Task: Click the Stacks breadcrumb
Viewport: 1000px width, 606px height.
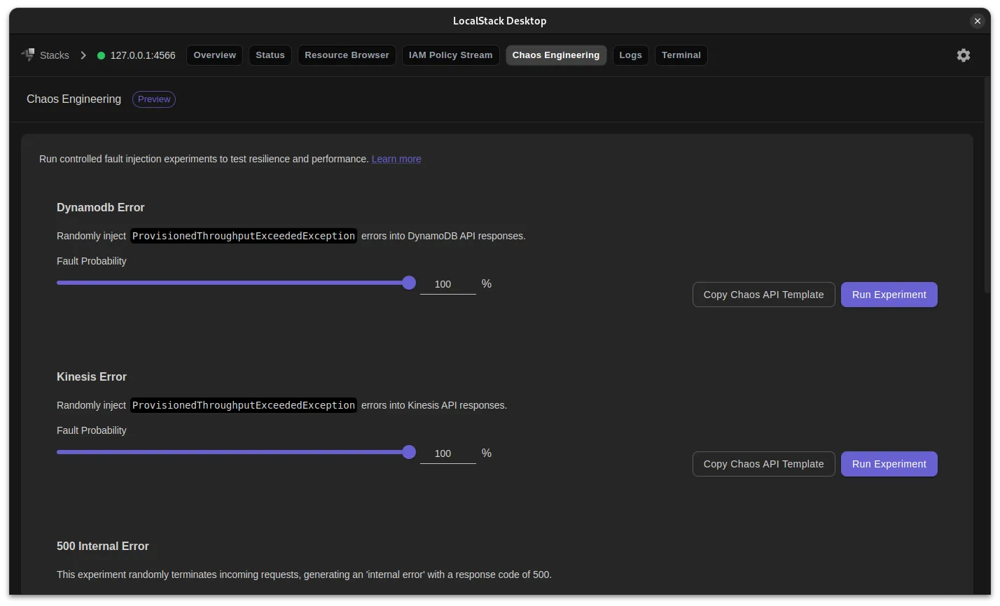Action: 54,55
